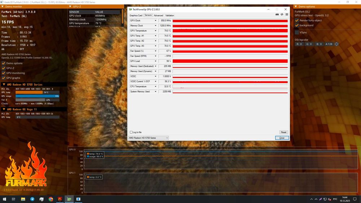This screenshot has width=361, height=203.
Task: Adjust the R: 0 color value
Action: (299, 44)
